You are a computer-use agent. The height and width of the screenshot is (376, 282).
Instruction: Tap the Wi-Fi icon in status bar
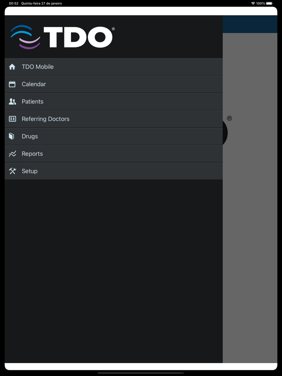click(253, 3)
